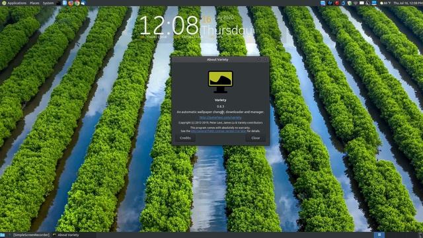Viewport: 423px width, 238px height.
Task: Open the panel clock showing Thu Jul 16
Action: (408, 3)
